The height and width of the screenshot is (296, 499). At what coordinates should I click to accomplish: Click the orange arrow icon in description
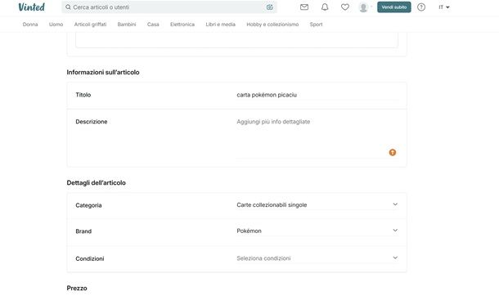pyautogui.click(x=393, y=153)
